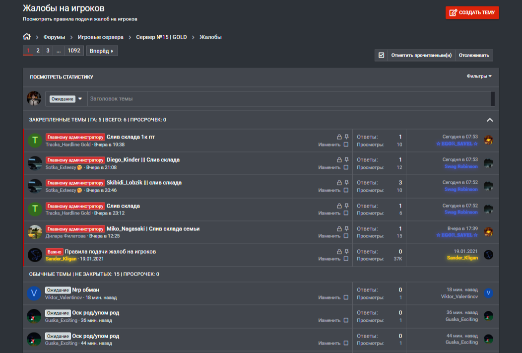Click the 'Вперёд' next page button
This screenshot has height=353, width=522.
pos(102,51)
